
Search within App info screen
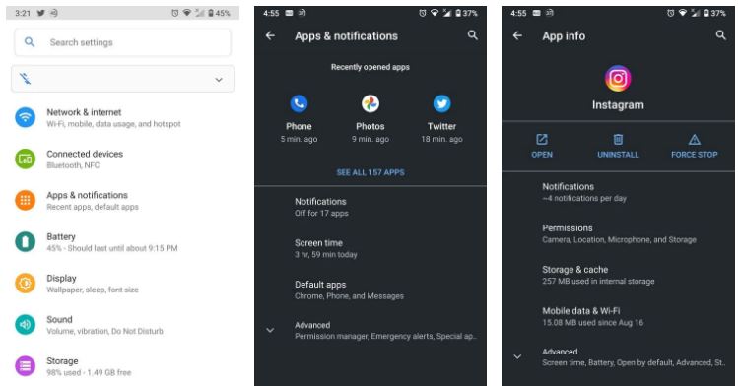click(x=720, y=35)
